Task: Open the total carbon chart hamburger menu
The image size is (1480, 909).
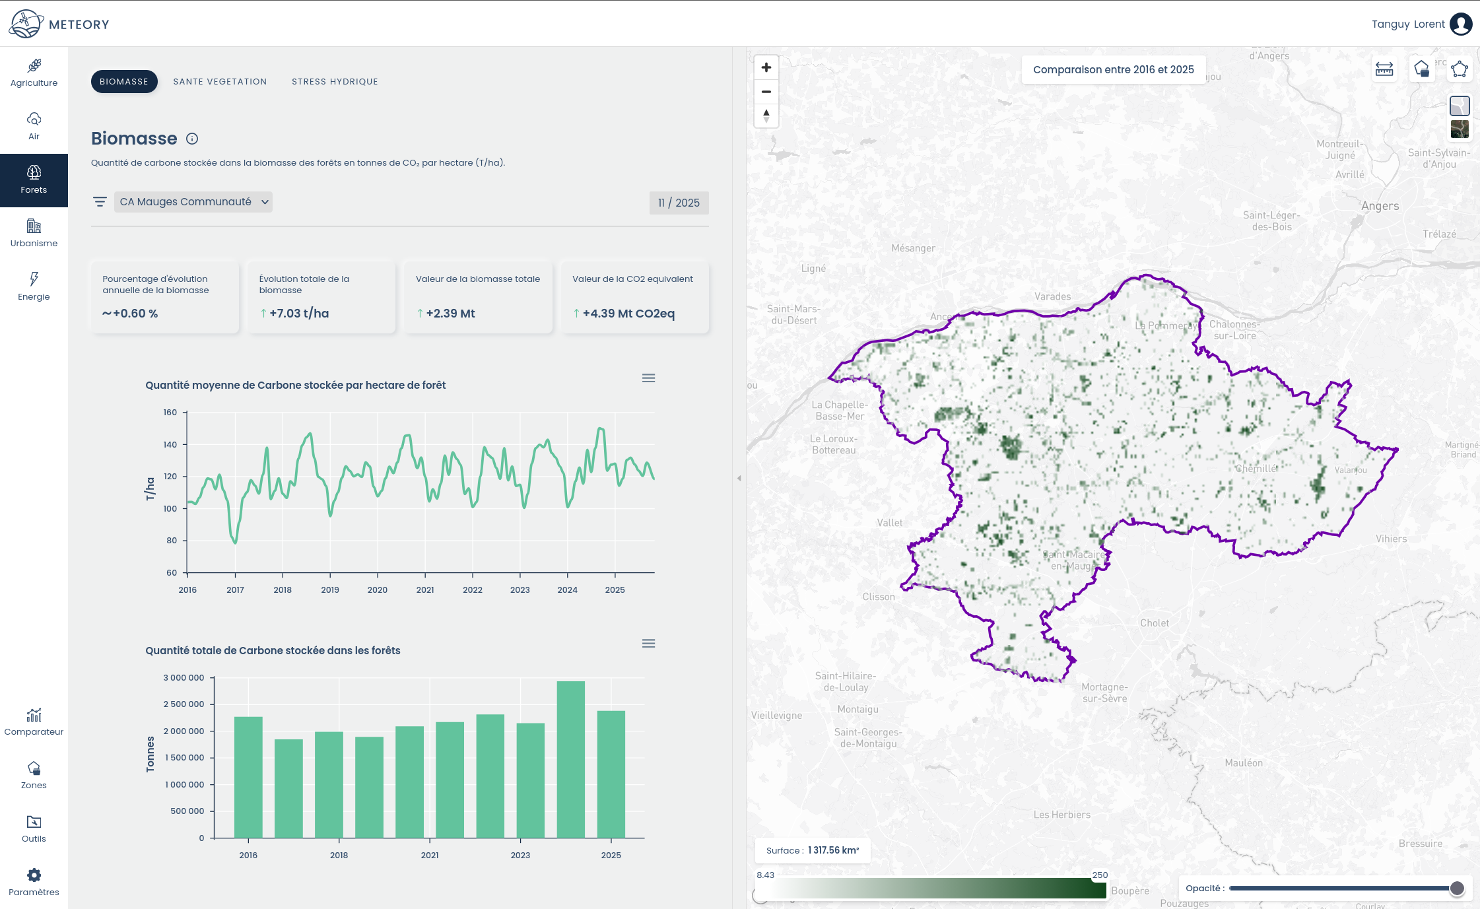Action: 648,644
